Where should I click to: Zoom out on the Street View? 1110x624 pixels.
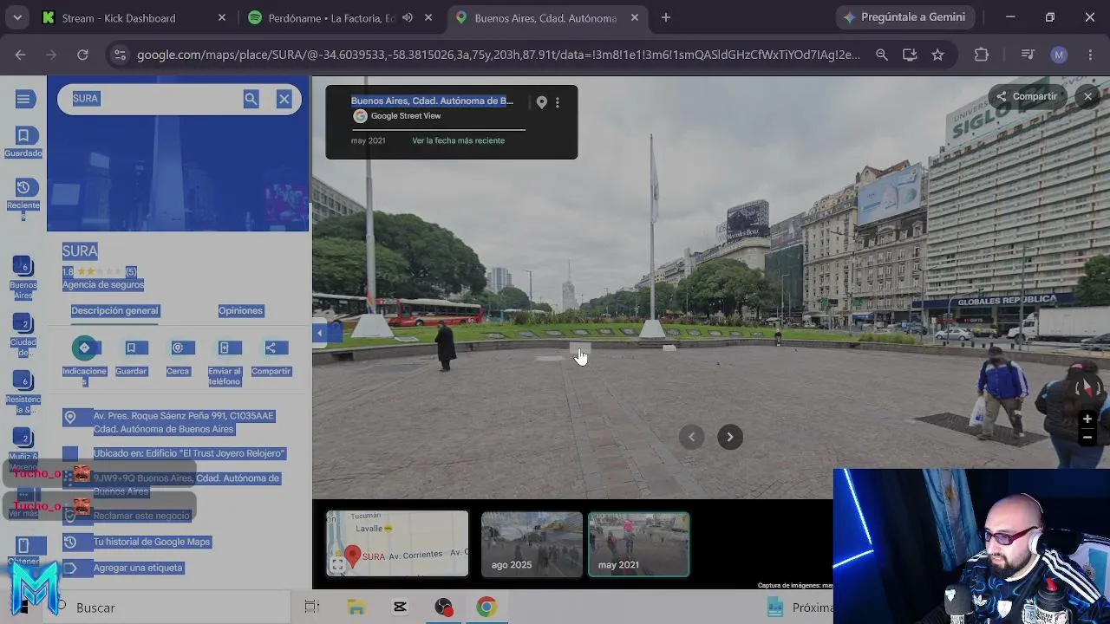(x=1087, y=438)
